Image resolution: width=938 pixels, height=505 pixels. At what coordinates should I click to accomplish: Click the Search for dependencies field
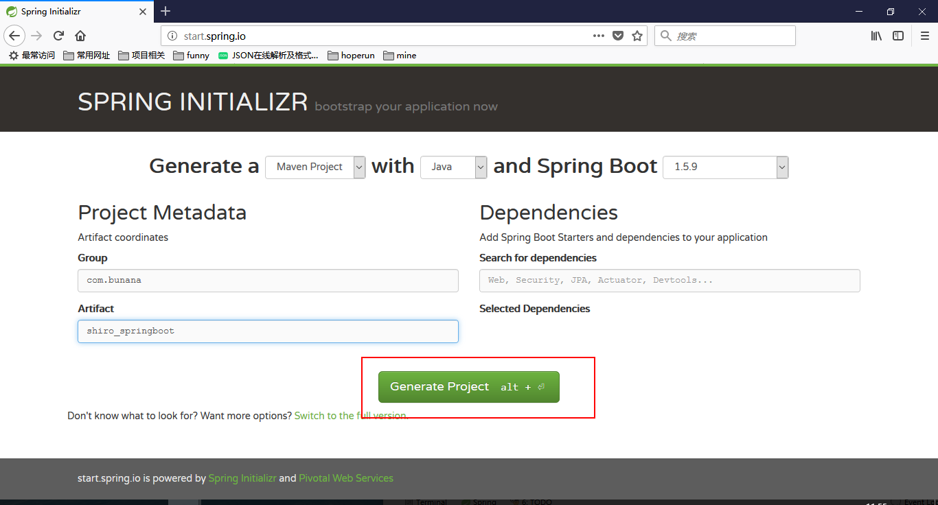(670, 281)
